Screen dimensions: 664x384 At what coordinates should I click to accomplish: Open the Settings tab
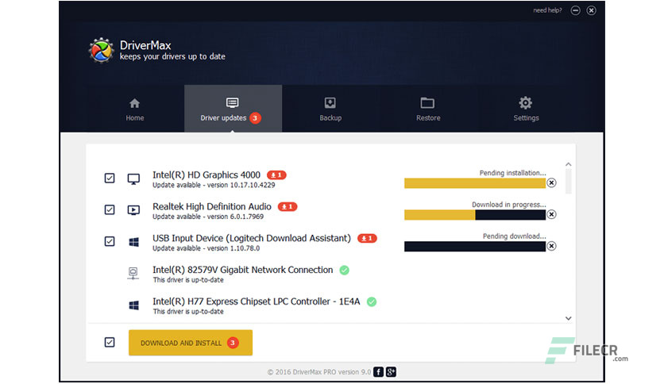[526, 109]
